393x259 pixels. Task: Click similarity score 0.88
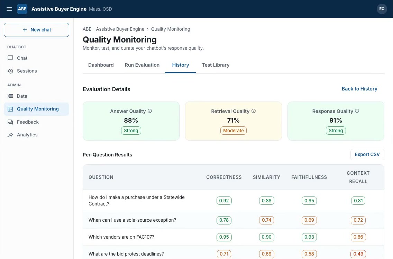point(267,201)
